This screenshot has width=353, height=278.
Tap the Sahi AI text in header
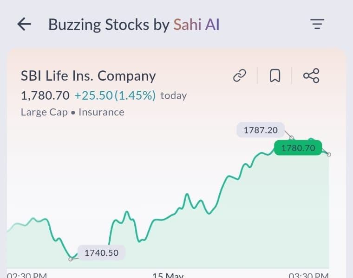pyautogui.click(x=196, y=25)
